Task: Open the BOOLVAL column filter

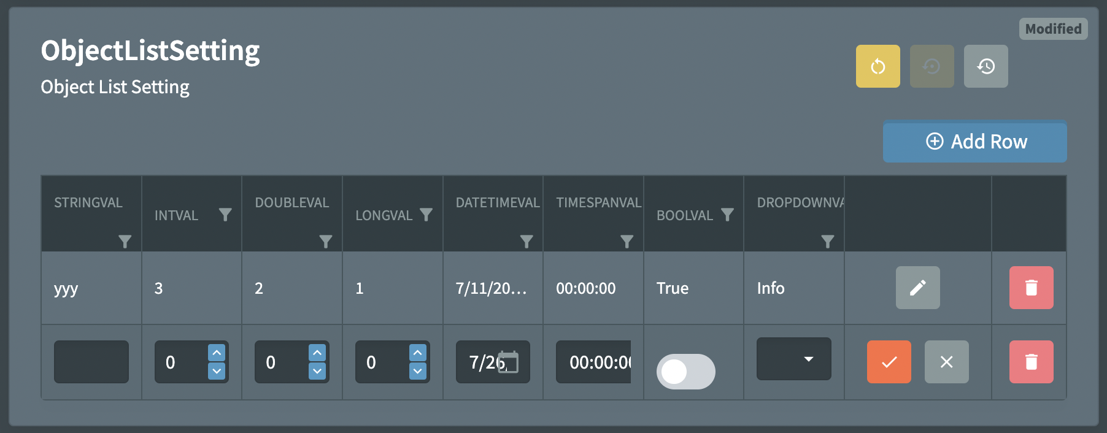Action: [x=727, y=215]
